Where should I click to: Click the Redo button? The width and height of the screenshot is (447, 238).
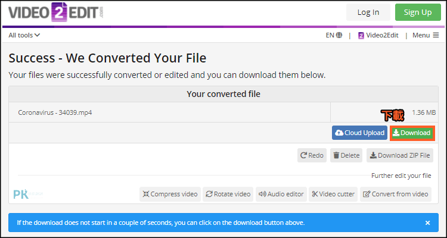tap(312, 155)
